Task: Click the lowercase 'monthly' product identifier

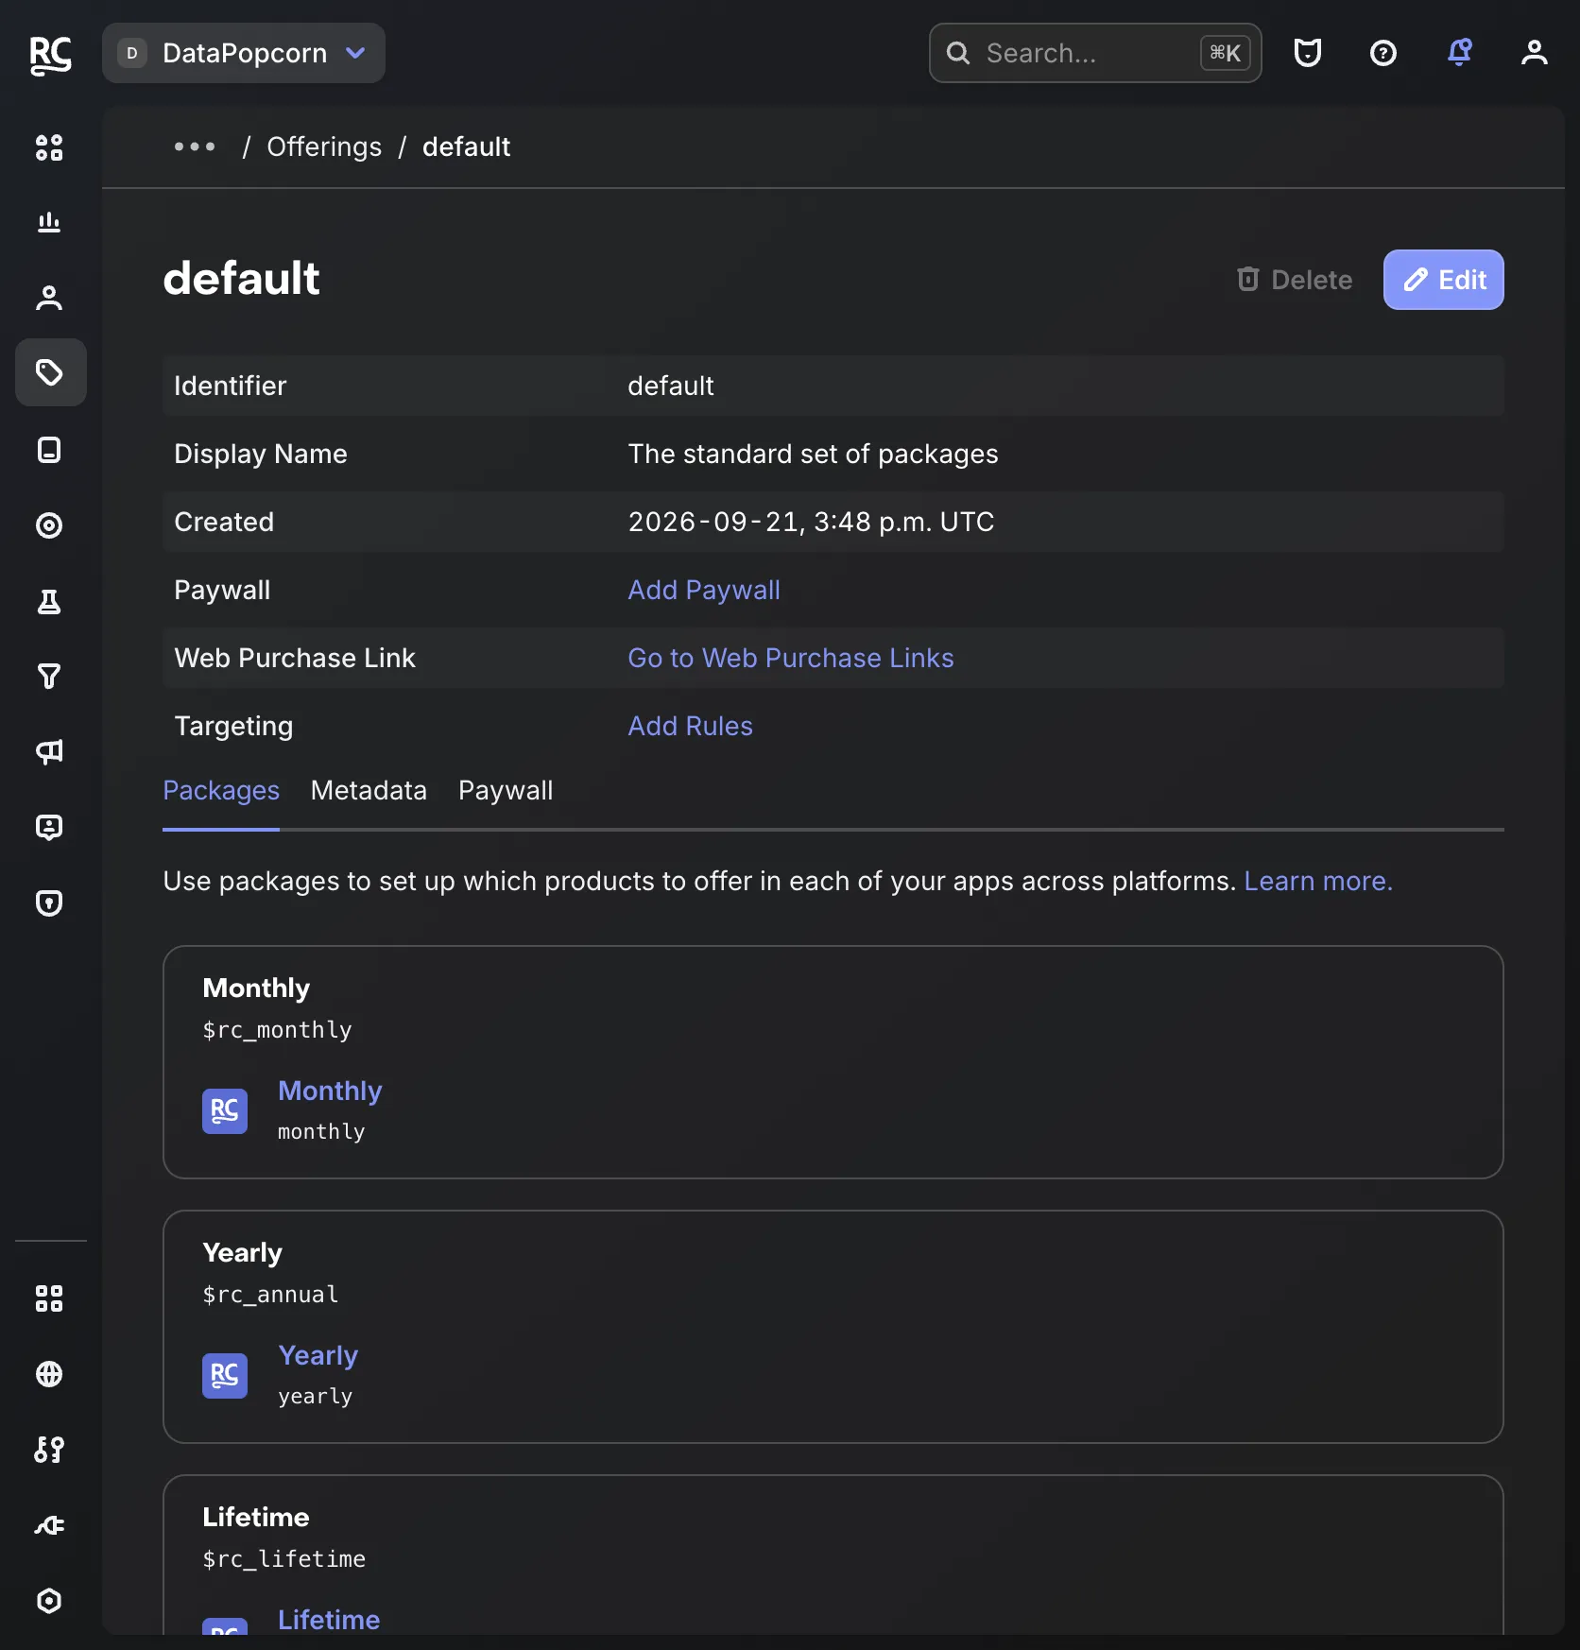Action: (321, 1131)
